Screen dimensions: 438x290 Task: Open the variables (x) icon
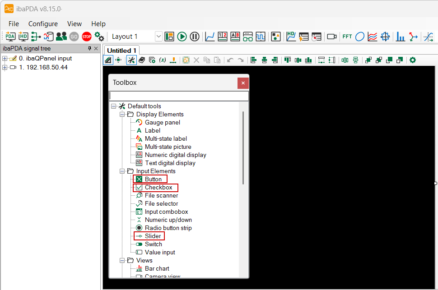[x=163, y=60]
